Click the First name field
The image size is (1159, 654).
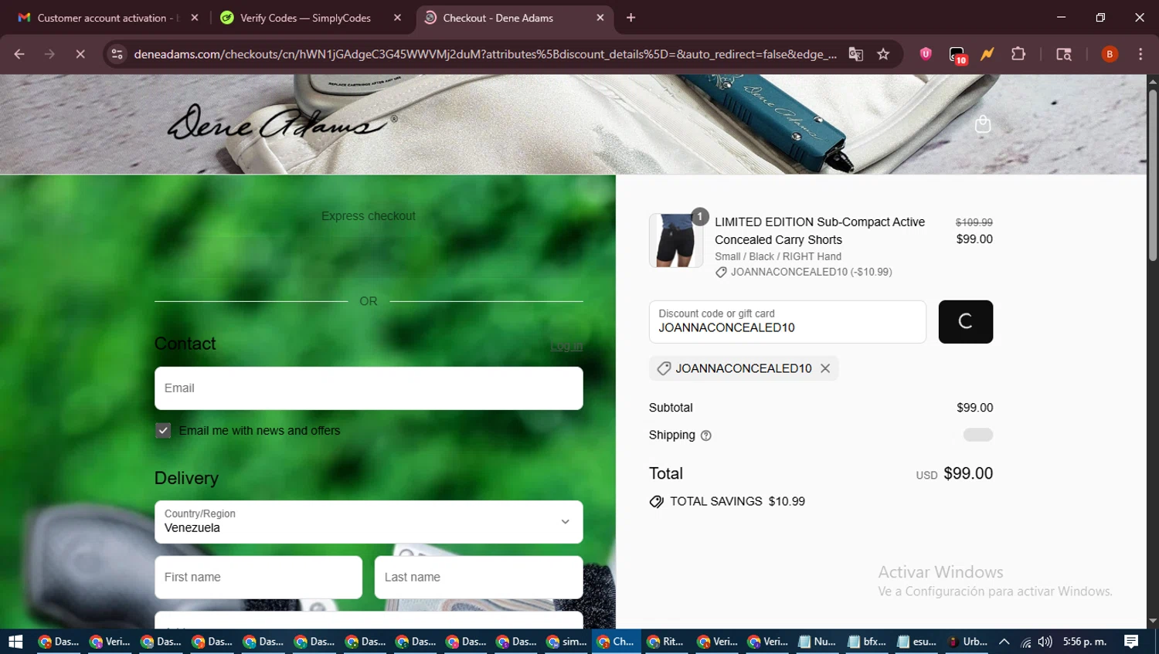point(258,578)
